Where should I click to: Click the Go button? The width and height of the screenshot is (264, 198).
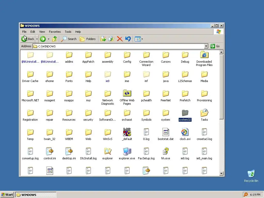coord(215,46)
